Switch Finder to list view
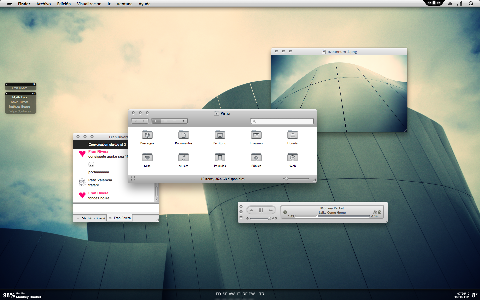Viewport: 480px width, 300px height. tap(165, 121)
